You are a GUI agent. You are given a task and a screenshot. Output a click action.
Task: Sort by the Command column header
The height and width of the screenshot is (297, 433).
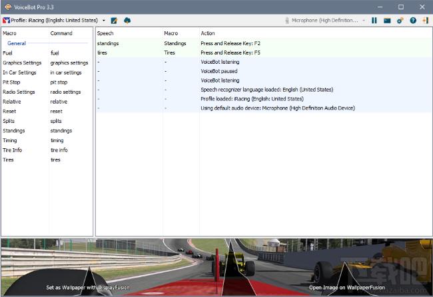click(61, 33)
